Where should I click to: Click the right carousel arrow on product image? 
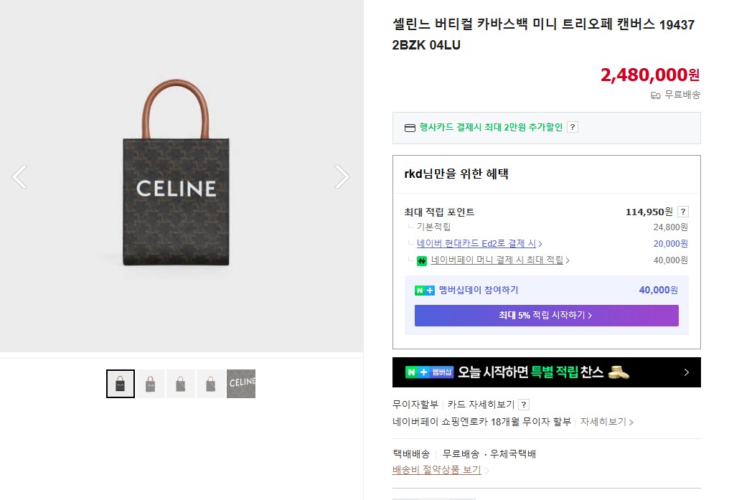coord(343,176)
